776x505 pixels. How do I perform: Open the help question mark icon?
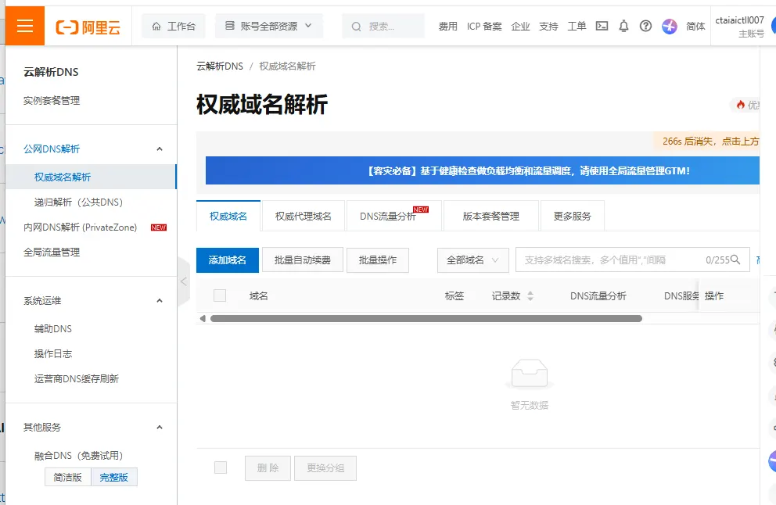click(x=645, y=27)
